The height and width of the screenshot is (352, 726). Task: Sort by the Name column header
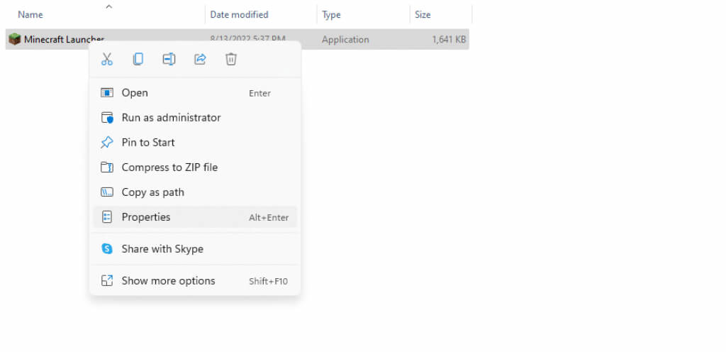(x=30, y=15)
